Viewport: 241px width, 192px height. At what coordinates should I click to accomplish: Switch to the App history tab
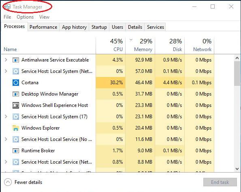(x=74, y=27)
